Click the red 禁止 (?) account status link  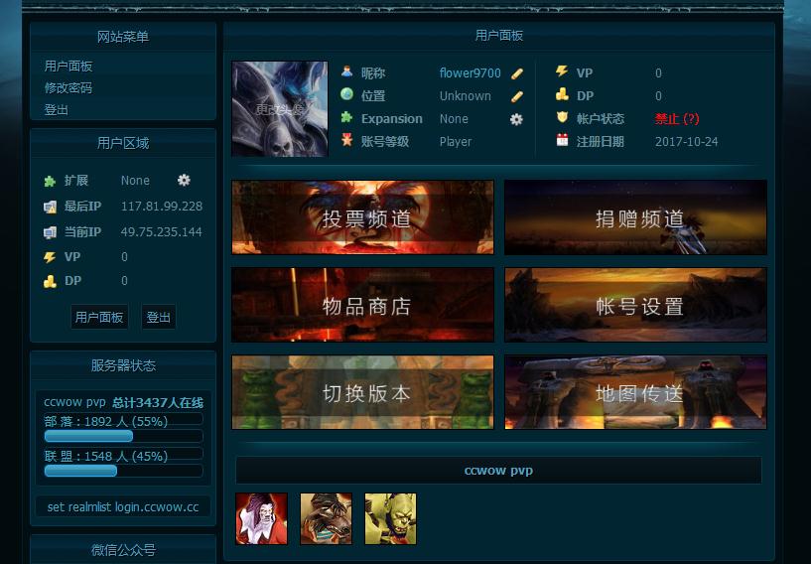pos(677,119)
